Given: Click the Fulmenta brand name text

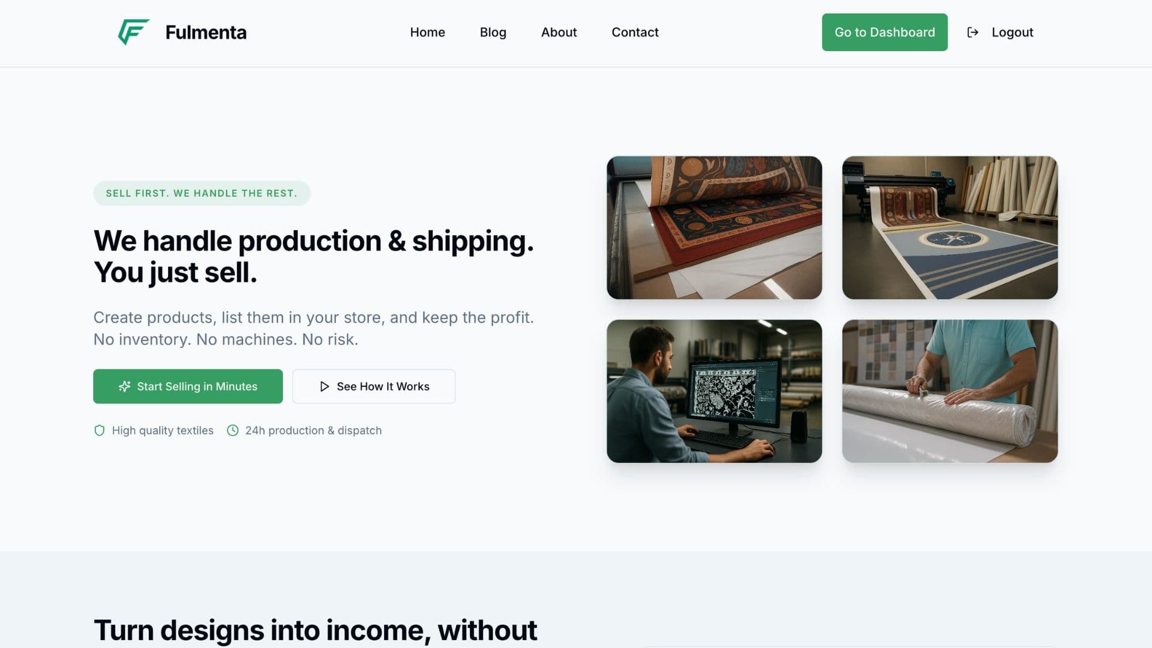Looking at the screenshot, I should coord(206,32).
